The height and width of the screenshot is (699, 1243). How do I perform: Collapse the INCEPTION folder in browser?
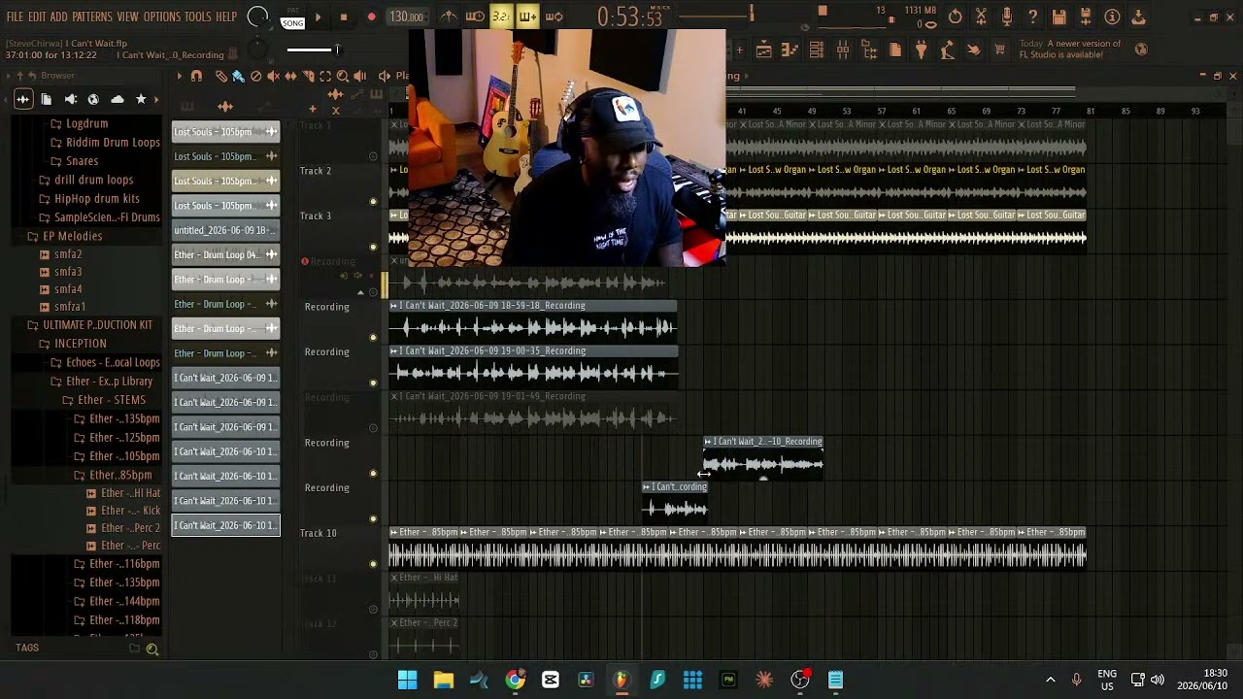pyautogui.click(x=72, y=344)
